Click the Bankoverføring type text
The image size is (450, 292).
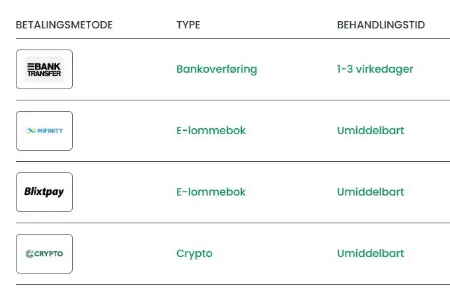217,69
